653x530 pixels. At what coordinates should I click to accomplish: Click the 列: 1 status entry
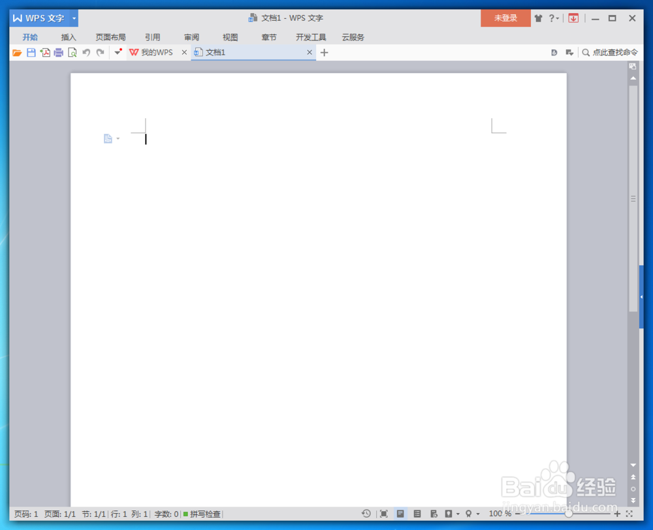coord(140,514)
